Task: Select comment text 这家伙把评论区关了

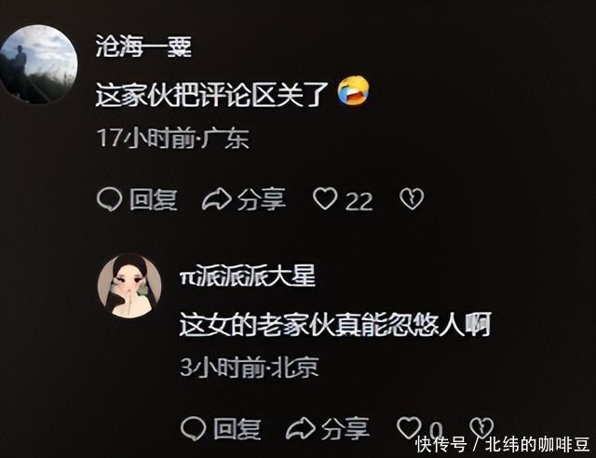Action: pyautogui.click(x=211, y=94)
